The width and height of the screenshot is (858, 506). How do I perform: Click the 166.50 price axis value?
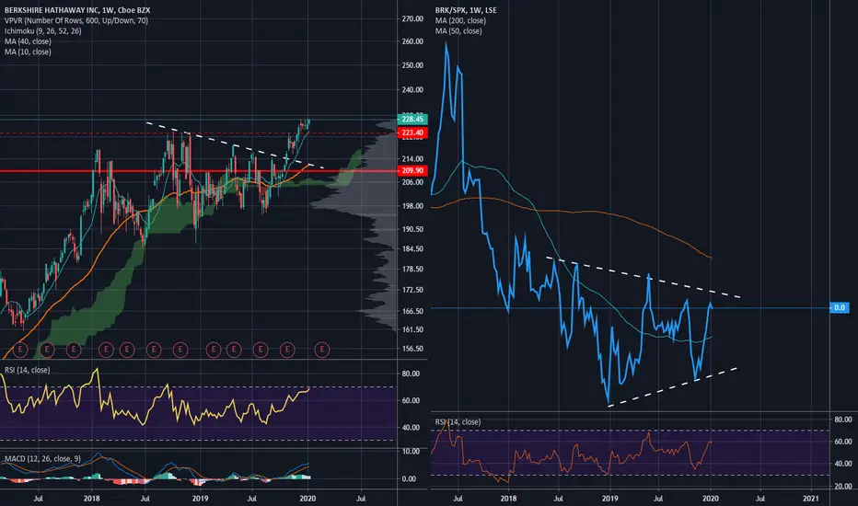pos(412,311)
